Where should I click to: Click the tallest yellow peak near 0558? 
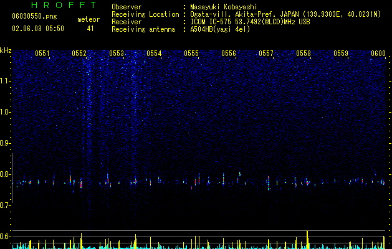coord(307,240)
